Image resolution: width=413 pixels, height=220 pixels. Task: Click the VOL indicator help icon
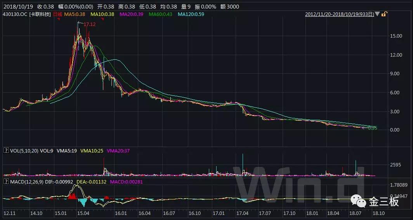pos(6,150)
